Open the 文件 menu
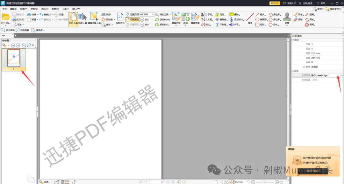 coord(4,9)
